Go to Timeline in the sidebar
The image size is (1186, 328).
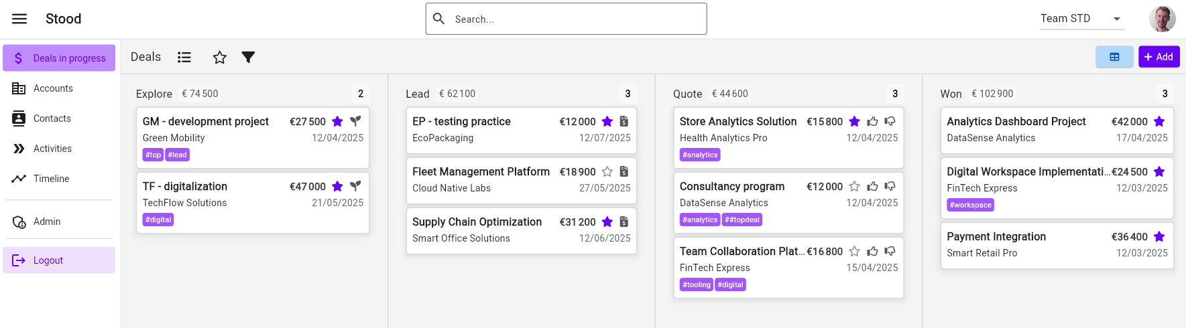point(52,179)
